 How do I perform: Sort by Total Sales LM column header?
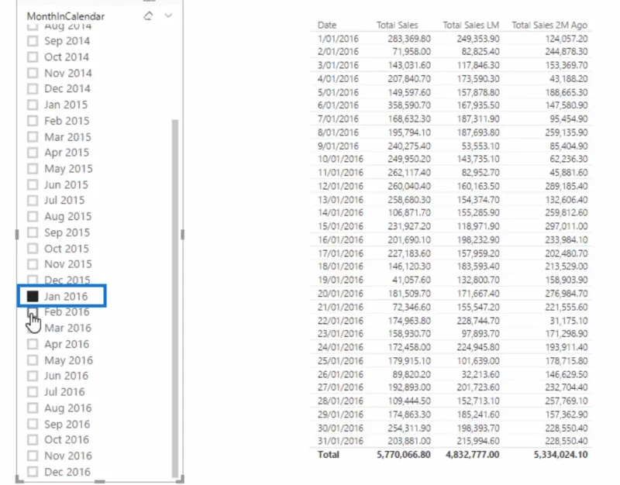[471, 26]
